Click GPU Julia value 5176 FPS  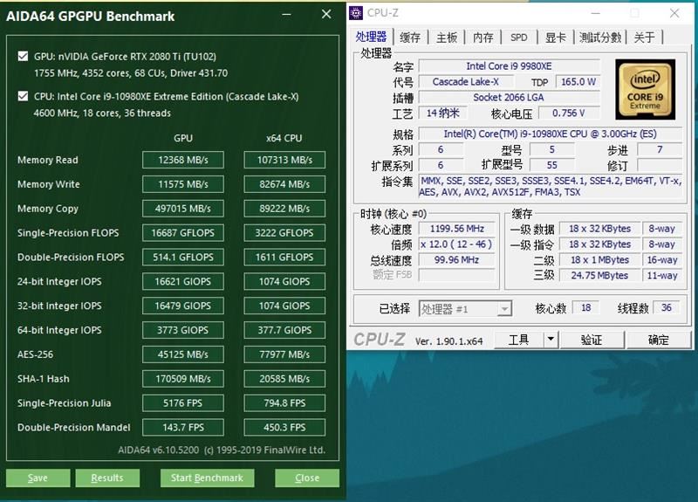pos(183,403)
